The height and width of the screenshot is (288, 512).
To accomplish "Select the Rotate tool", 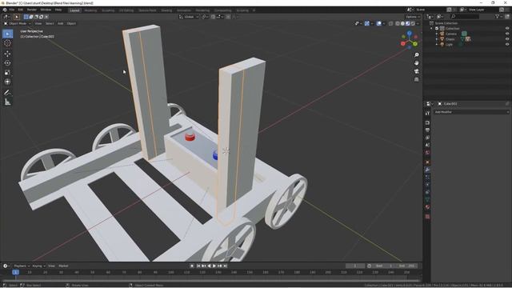I will click(x=7, y=63).
